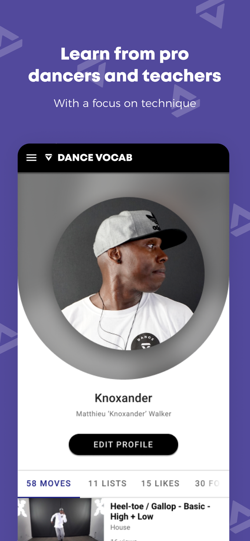Open the Heel-toe / Gallop move title
Image resolution: width=250 pixels, height=541 pixels.
click(x=160, y=511)
